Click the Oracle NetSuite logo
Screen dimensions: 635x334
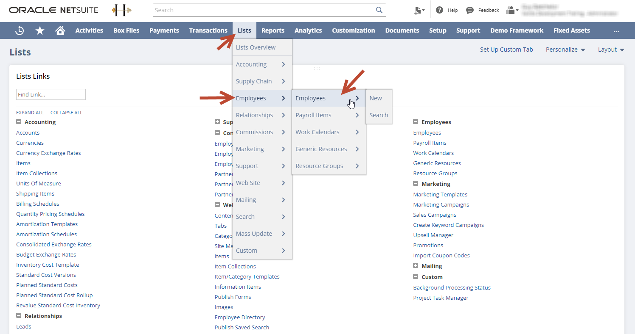(x=53, y=9)
